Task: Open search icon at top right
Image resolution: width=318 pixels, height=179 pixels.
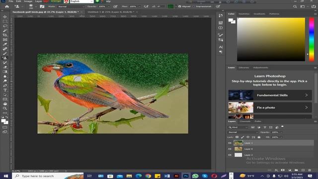Action: tap(295, 6)
